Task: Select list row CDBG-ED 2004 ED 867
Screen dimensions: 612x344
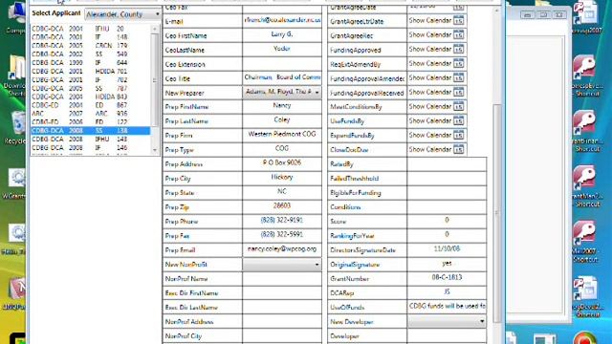Action: tap(90, 105)
